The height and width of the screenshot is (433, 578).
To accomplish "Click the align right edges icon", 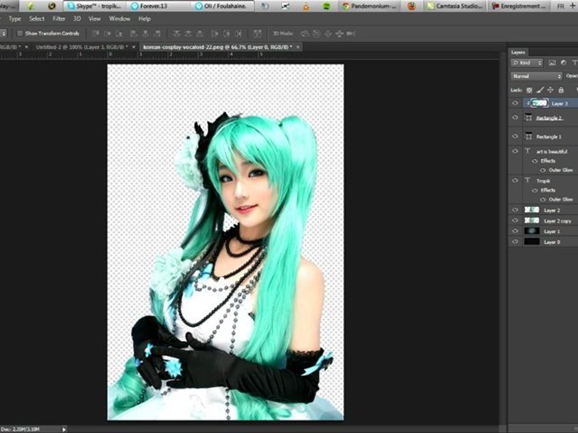I will click(x=157, y=34).
